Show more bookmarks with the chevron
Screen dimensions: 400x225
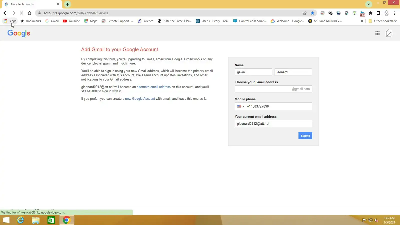pyautogui.click(x=362, y=21)
